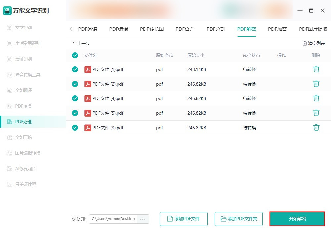The width and height of the screenshot is (331, 232).
Task: Uncheck PDF文件 (1).pdf checkbox
Action: point(75,69)
